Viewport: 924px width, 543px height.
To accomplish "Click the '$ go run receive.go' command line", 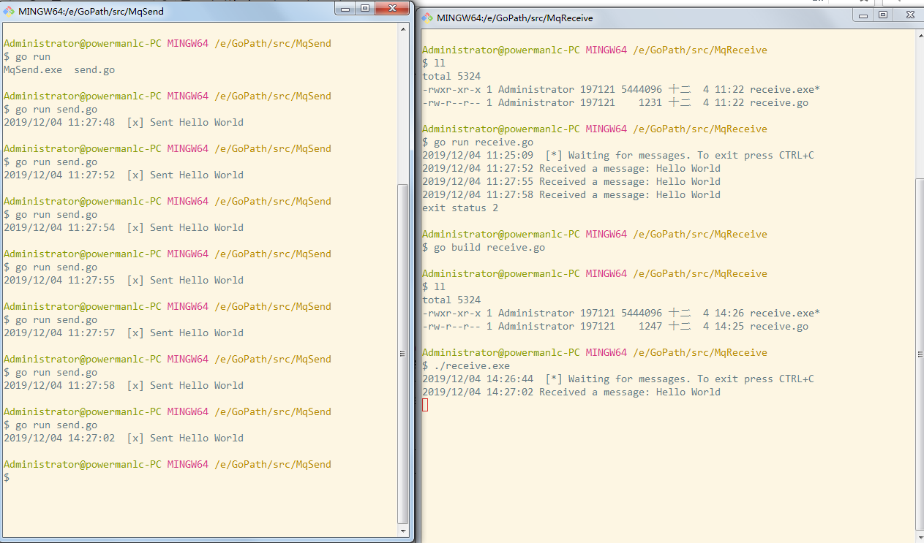I will 478,142.
